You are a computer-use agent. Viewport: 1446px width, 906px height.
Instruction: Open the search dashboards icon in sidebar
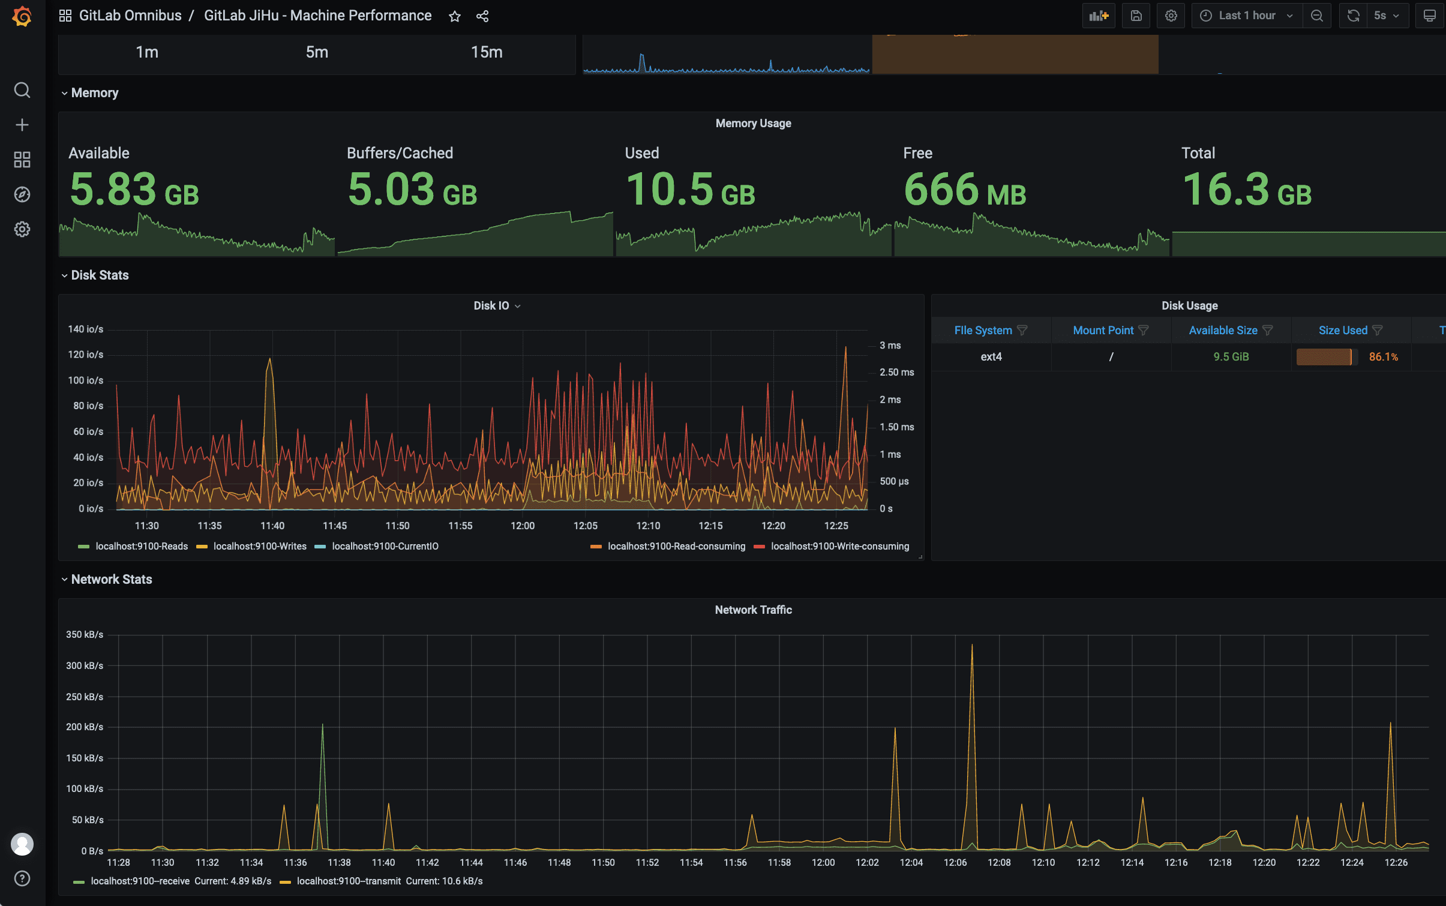coord(22,90)
